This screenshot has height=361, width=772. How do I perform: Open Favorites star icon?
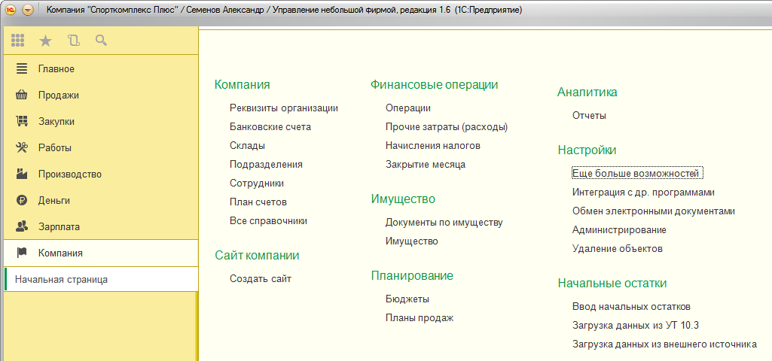coord(45,41)
